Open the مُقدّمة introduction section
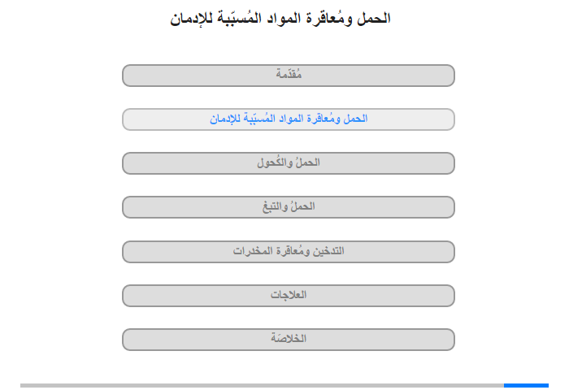 point(288,76)
